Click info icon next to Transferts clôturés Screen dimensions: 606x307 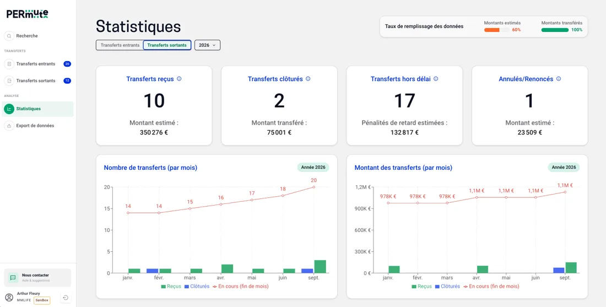click(308, 78)
